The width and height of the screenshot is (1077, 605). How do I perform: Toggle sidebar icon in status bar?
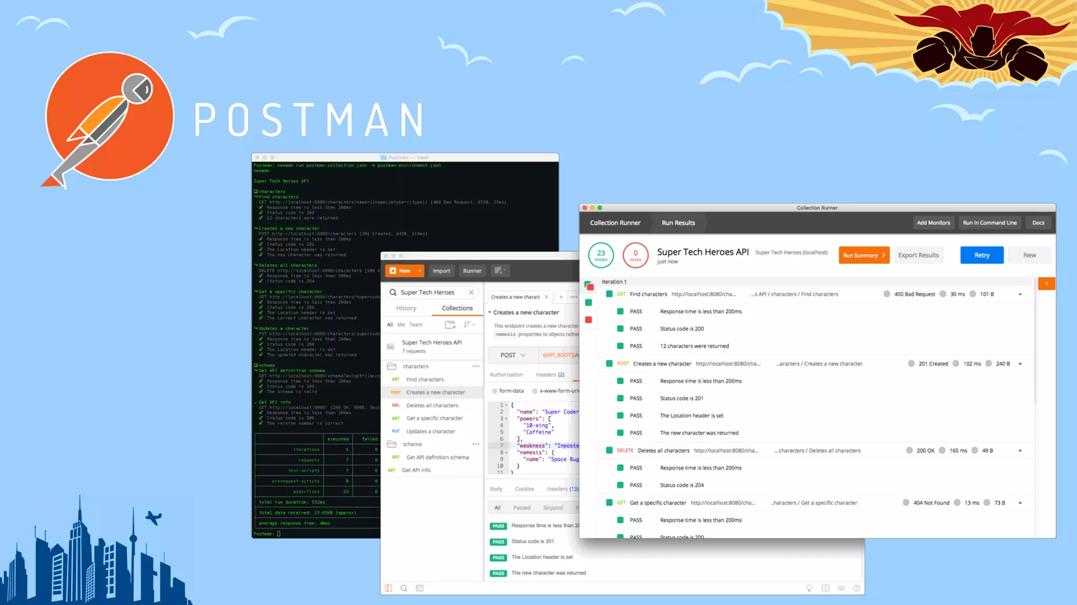pos(389,588)
